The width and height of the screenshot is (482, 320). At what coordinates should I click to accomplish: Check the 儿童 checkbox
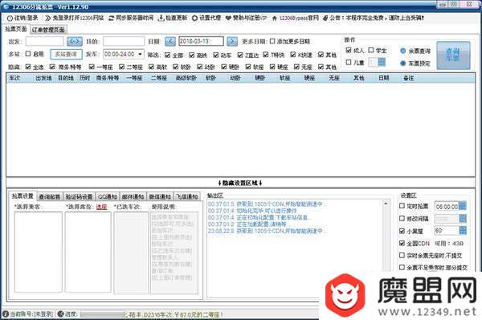[349, 63]
